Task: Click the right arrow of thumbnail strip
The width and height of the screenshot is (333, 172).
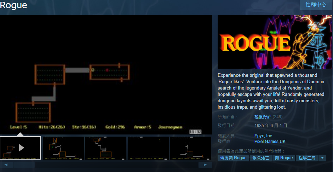Action: [205, 165]
